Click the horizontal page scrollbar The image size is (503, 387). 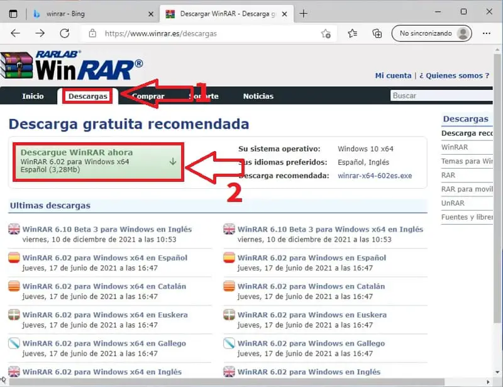coord(226,382)
